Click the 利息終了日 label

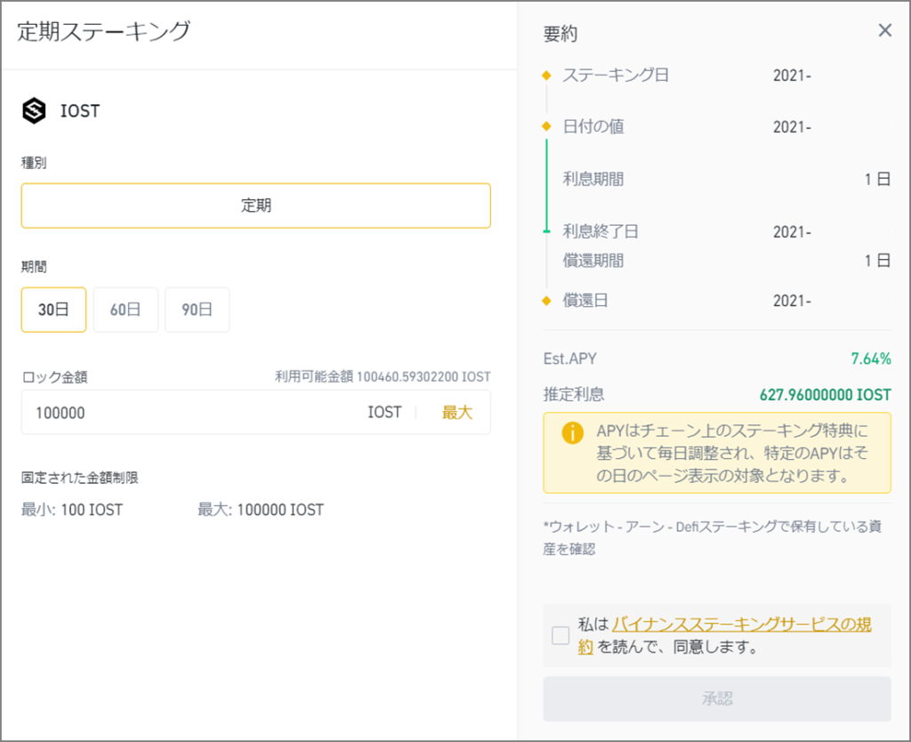point(601,231)
